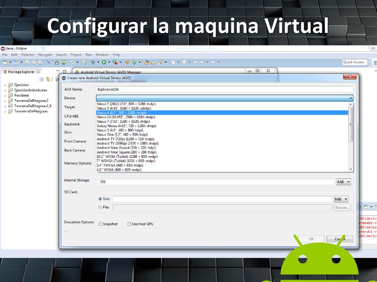Click the Open Task folder icon
Screen dimensions: 377x282
tap(153, 62)
